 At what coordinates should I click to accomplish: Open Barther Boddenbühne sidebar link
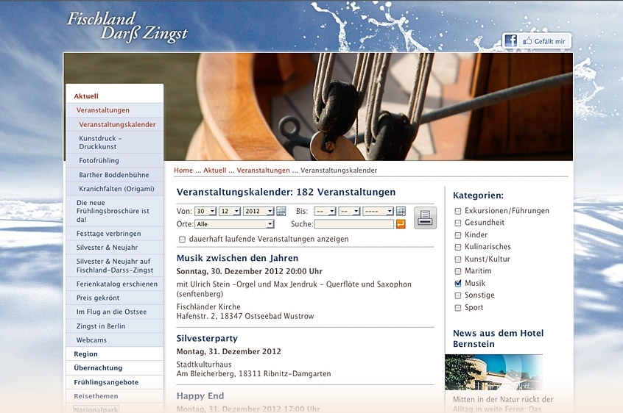(x=114, y=175)
